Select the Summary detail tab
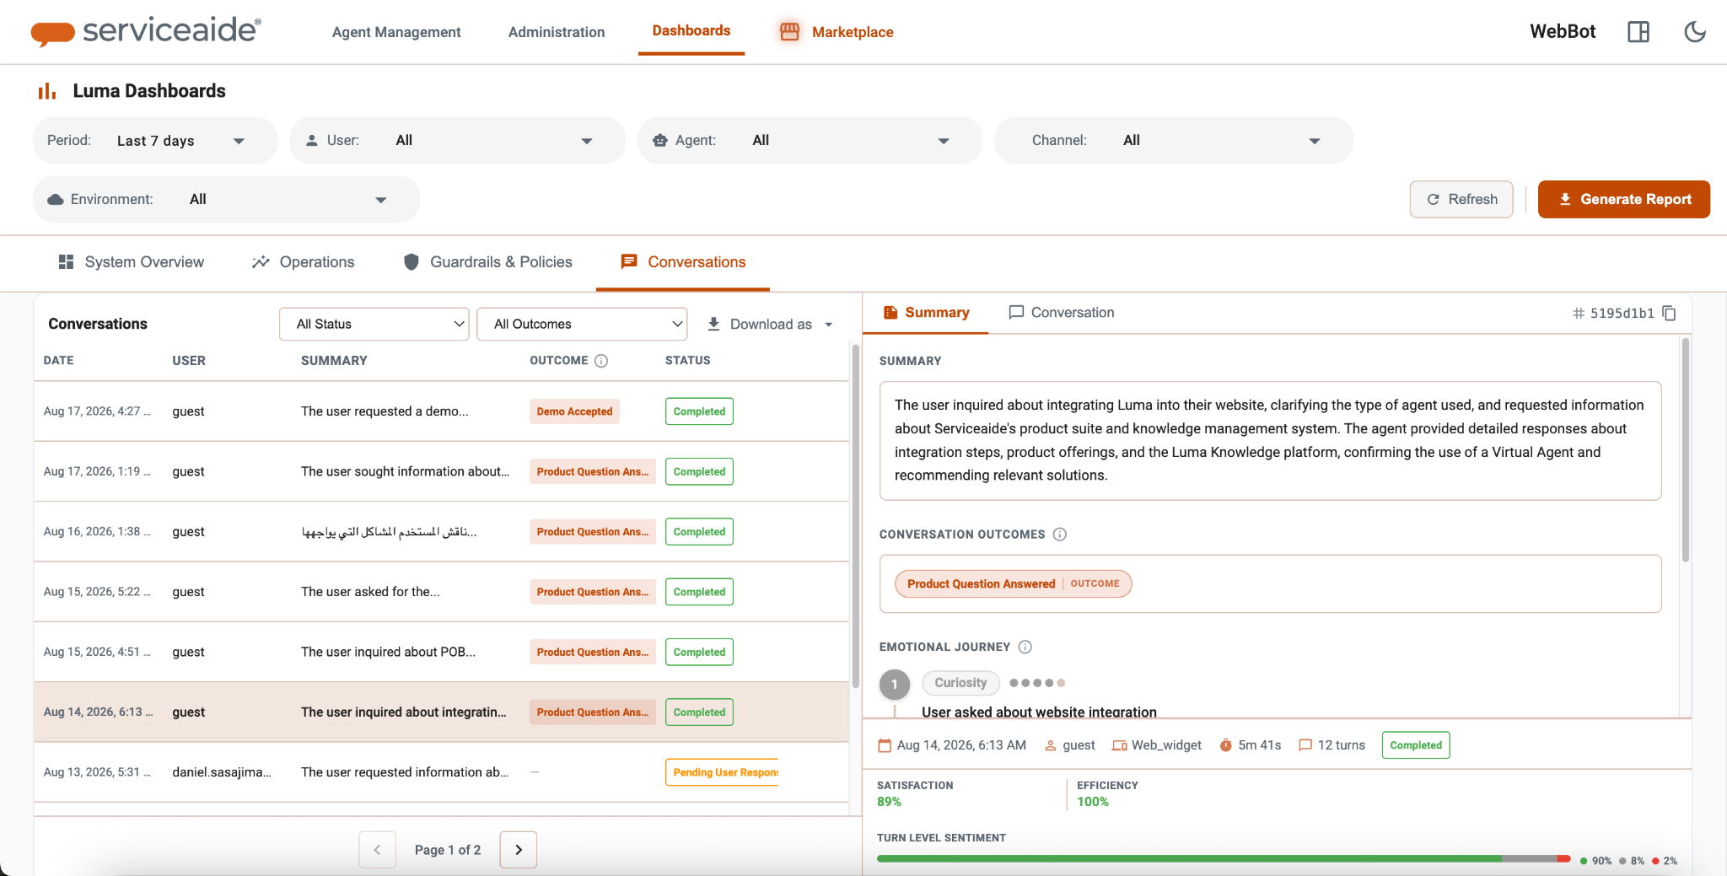Screen dimensions: 1727x876 [x=927, y=313]
